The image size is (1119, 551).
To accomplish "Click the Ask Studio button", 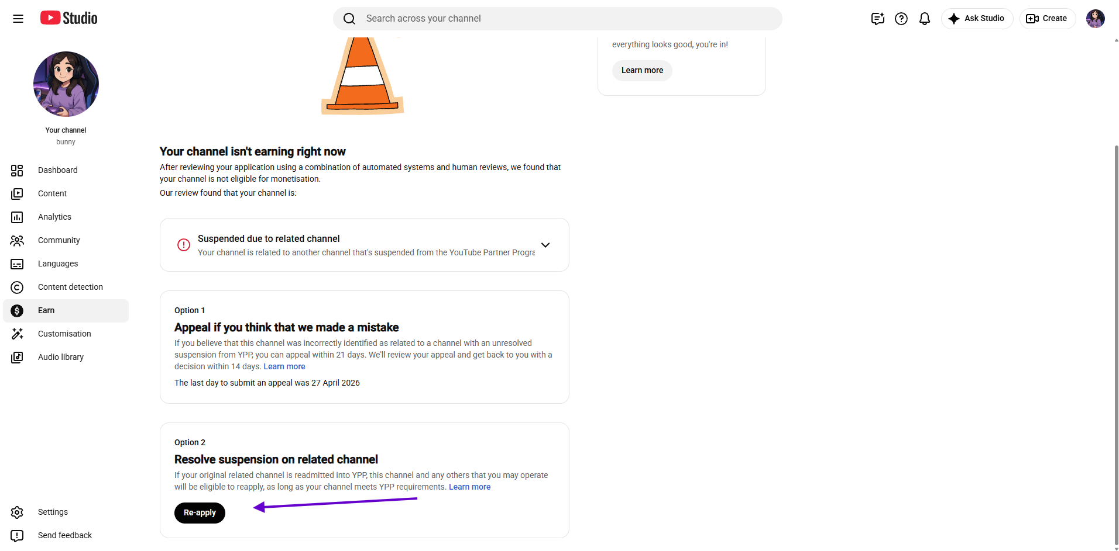I will tap(977, 19).
